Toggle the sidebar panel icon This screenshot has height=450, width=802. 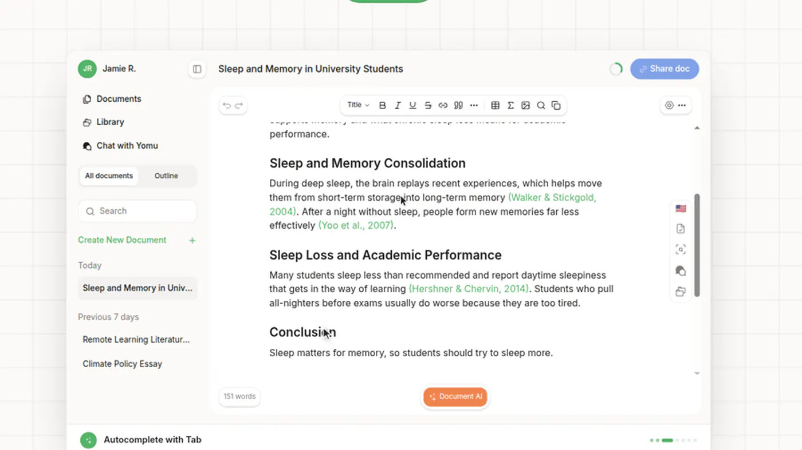coord(197,69)
